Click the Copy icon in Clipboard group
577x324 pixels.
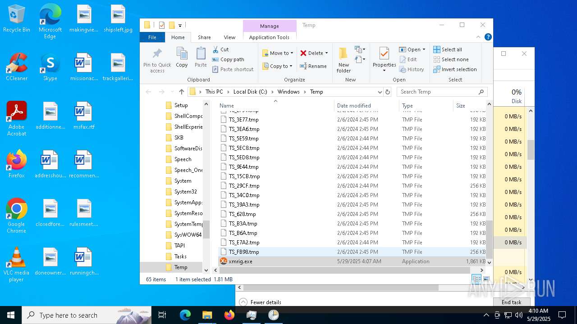[182, 57]
